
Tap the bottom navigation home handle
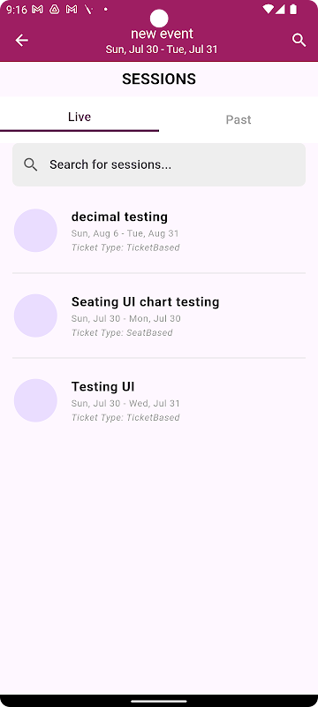[159, 701]
